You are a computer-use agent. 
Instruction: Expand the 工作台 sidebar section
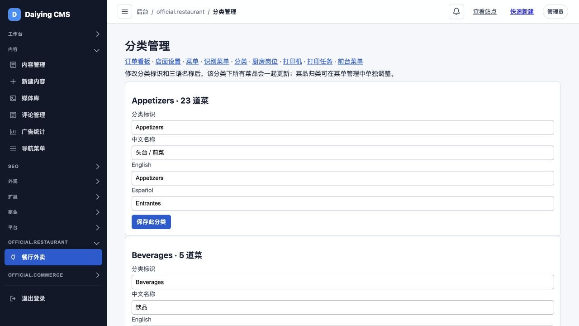click(53, 34)
